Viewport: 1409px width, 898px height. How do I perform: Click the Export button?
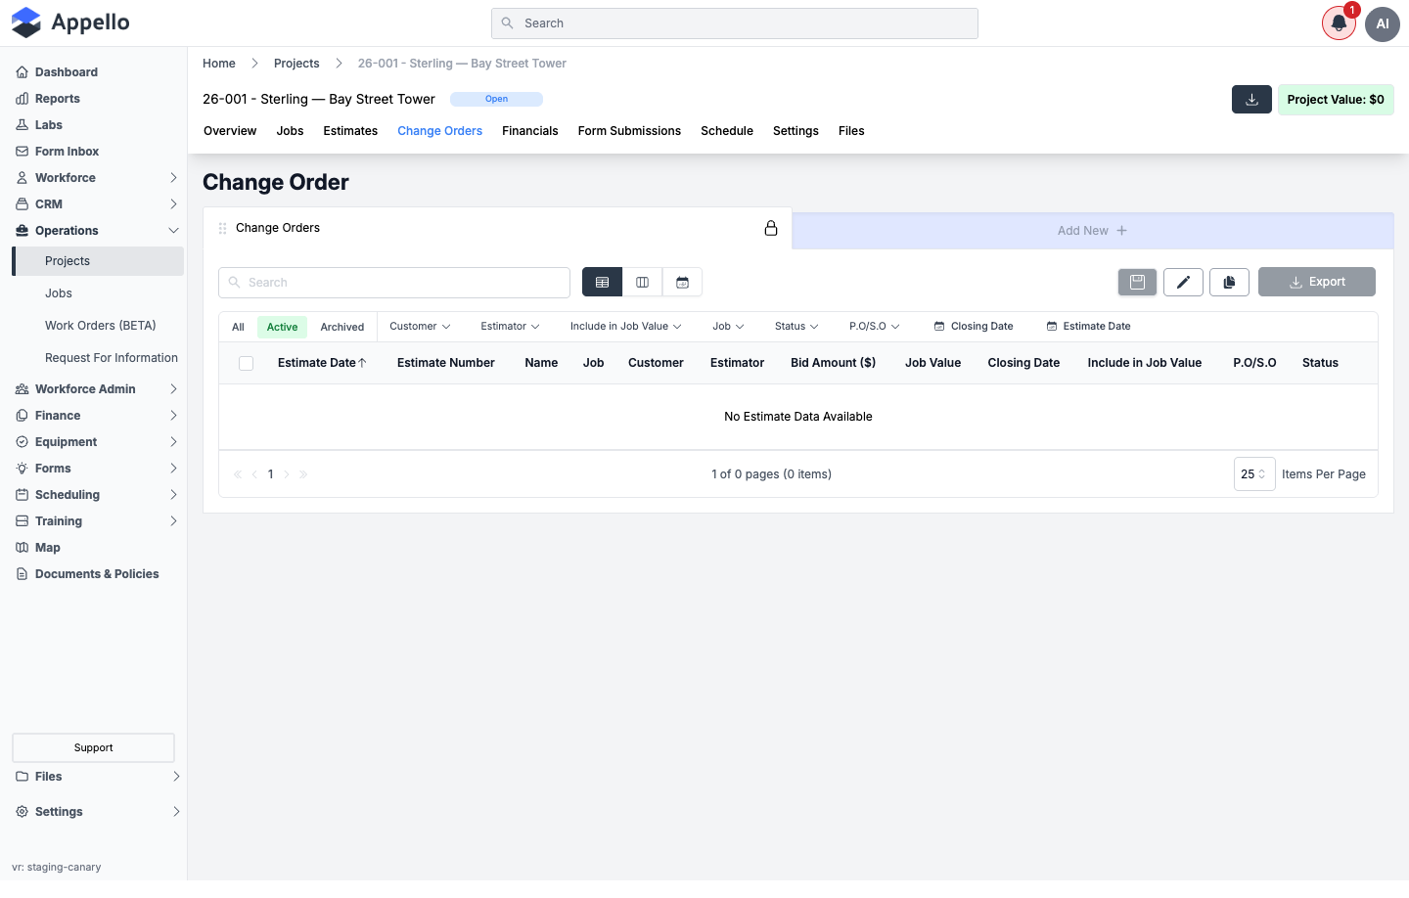tap(1317, 282)
